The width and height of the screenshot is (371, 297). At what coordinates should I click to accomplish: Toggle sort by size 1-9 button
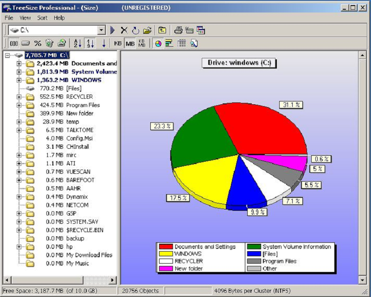pyautogui.click(x=90, y=44)
